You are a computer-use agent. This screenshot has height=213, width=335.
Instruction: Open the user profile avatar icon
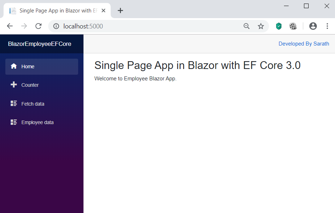tap(313, 26)
